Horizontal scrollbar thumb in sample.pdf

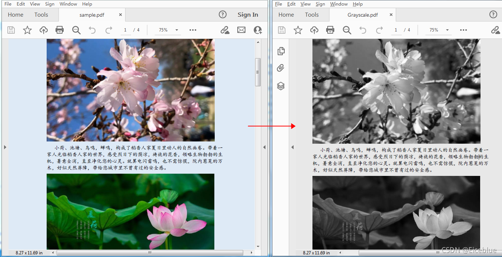[x=150, y=253]
